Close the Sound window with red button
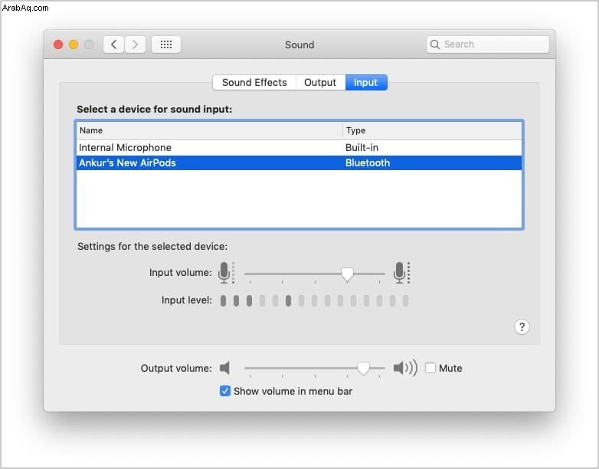Image resolution: width=599 pixels, height=469 pixels. pyautogui.click(x=58, y=44)
